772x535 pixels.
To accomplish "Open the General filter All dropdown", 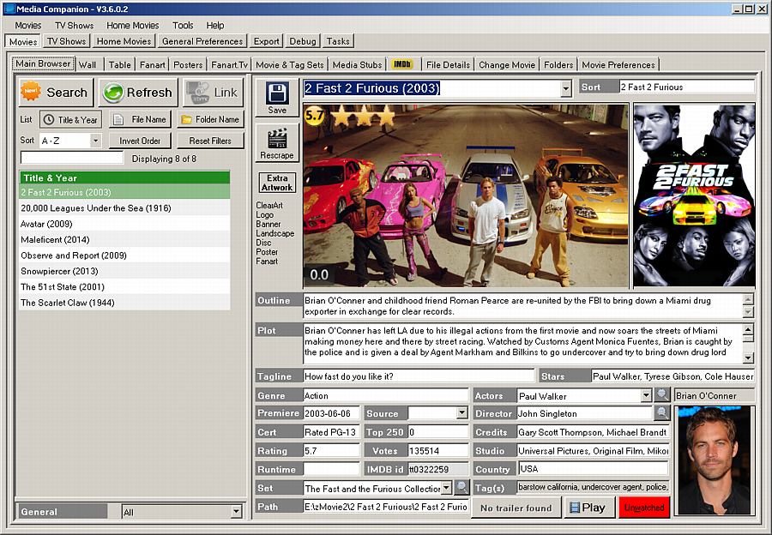I will tap(237, 511).
